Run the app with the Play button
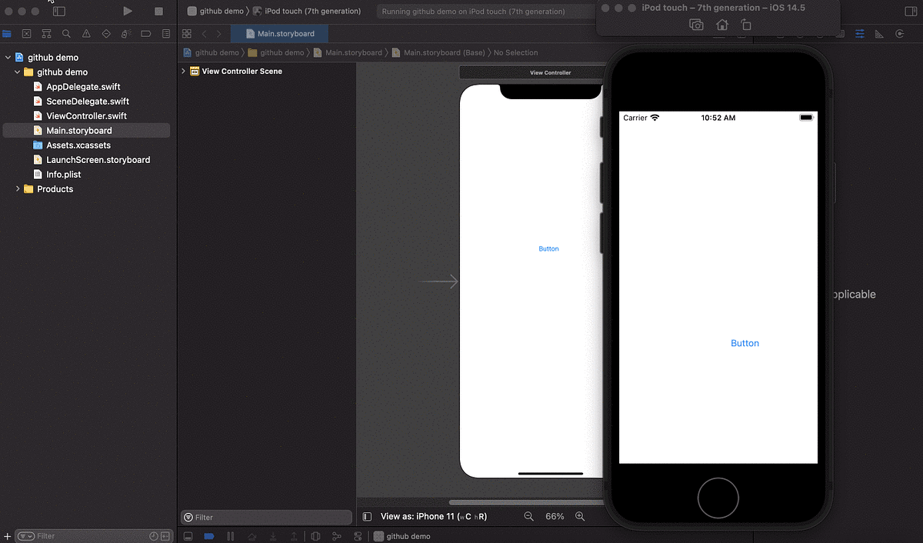This screenshot has width=923, height=543. tap(128, 11)
